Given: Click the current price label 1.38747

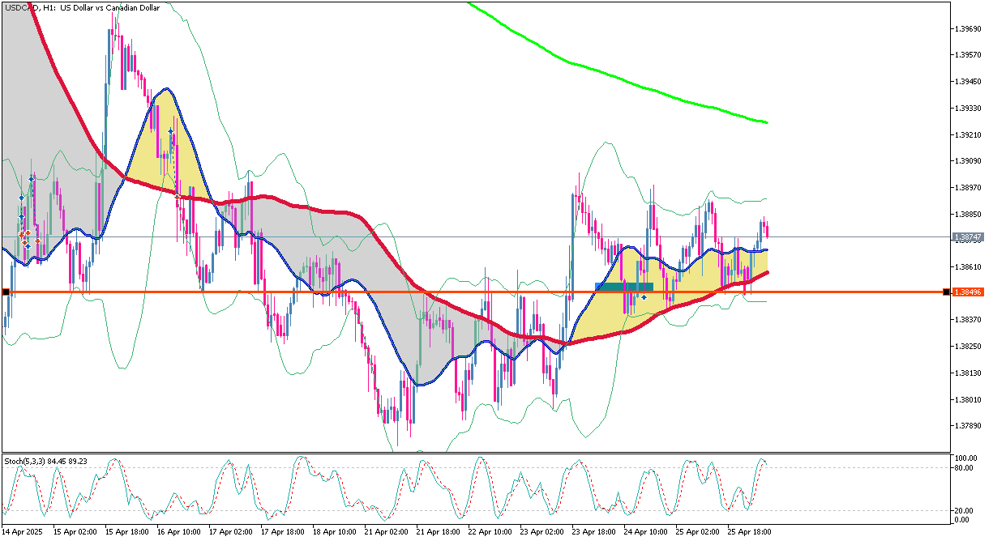Looking at the screenshot, I should (x=968, y=237).
